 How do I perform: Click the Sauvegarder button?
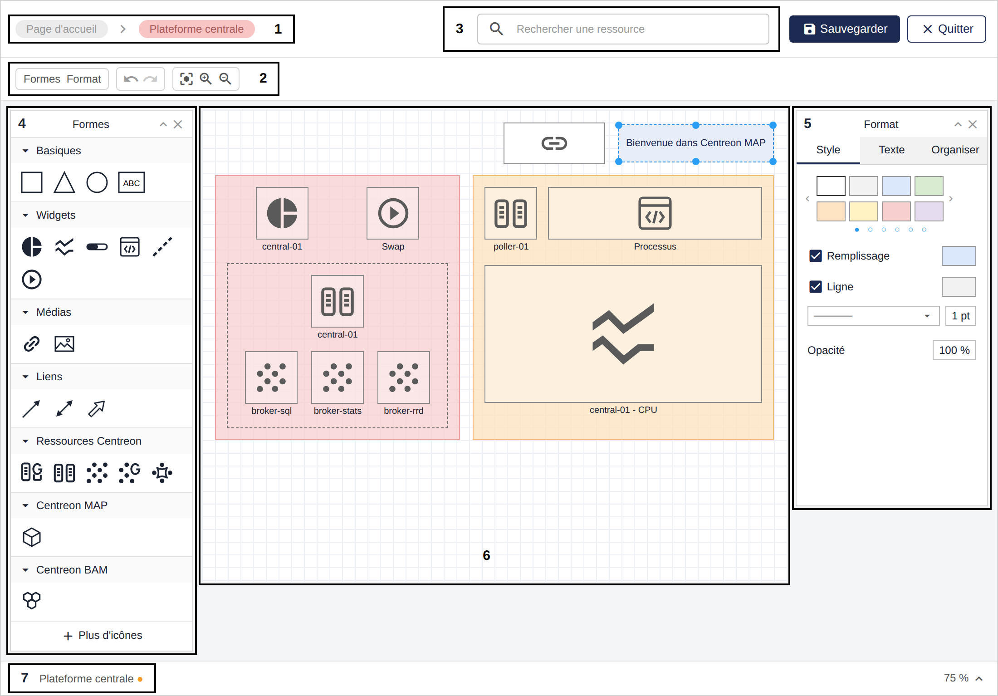(x=844, y=29)
